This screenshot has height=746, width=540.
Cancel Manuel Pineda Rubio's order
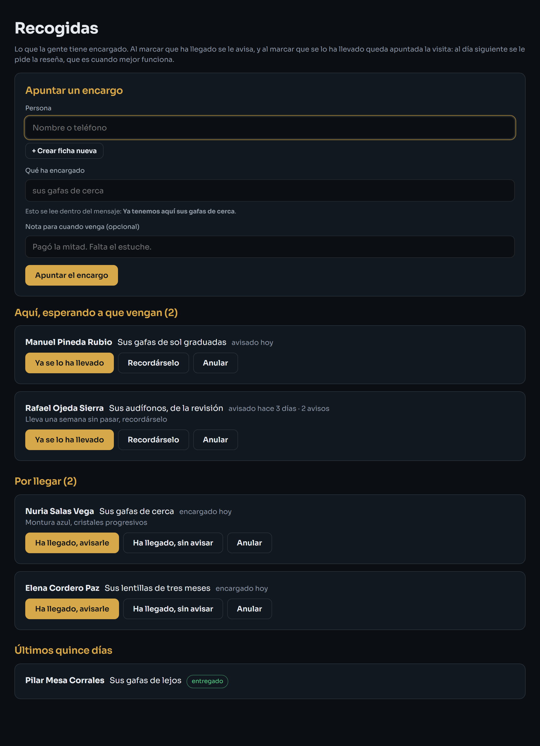[x=216, y=363]
